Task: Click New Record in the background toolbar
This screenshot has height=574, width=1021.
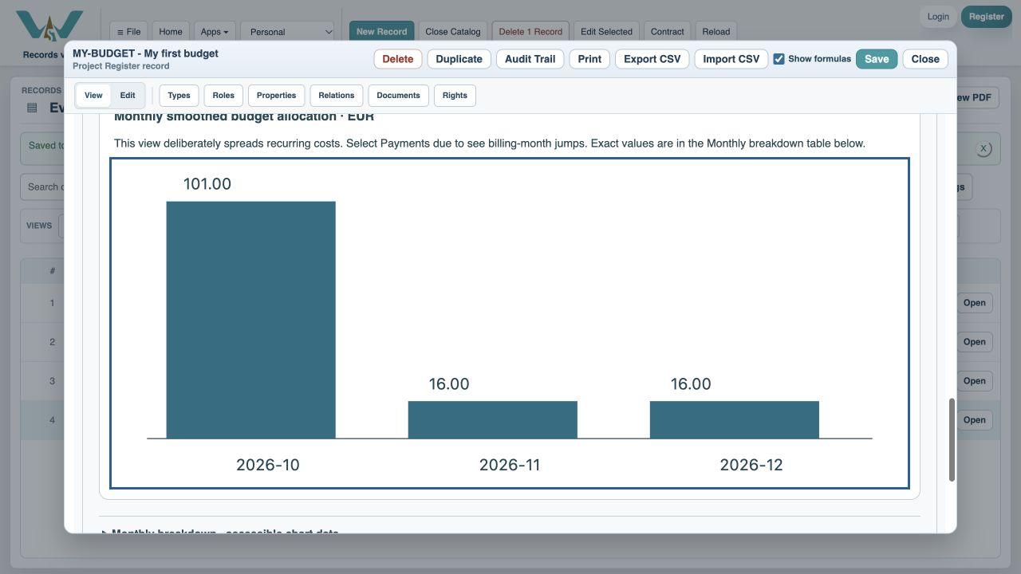Action: (381, 32)
